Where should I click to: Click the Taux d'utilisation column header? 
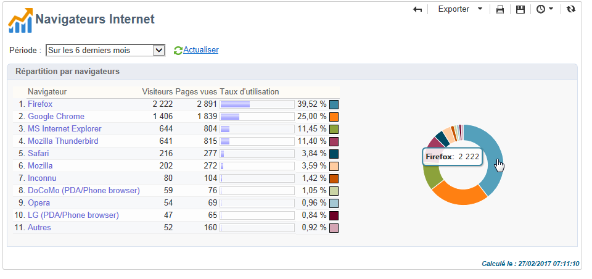click(249, 91)
